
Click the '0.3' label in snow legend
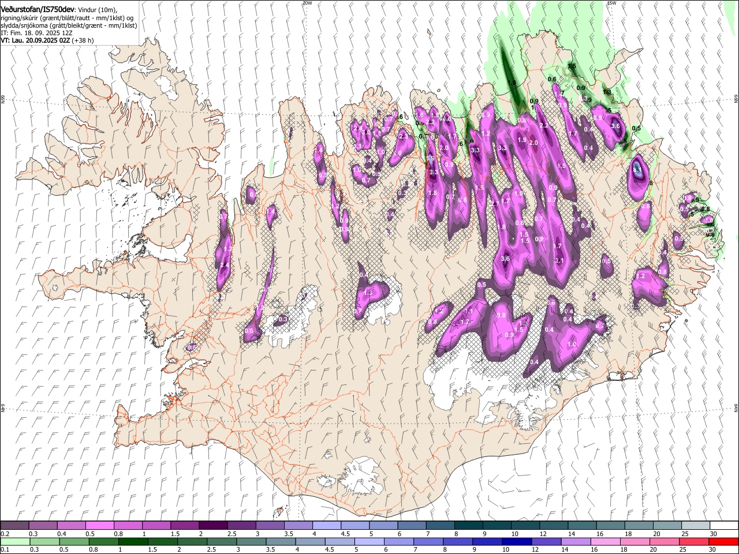[34, 534]
